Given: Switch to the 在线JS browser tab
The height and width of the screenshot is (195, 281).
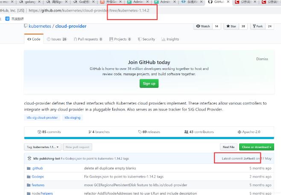Looking at the screenshot, I should tap(192, 2).
